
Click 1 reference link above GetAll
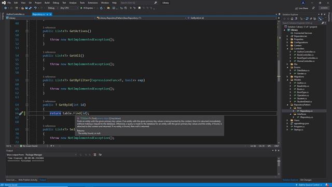(49, 52)
